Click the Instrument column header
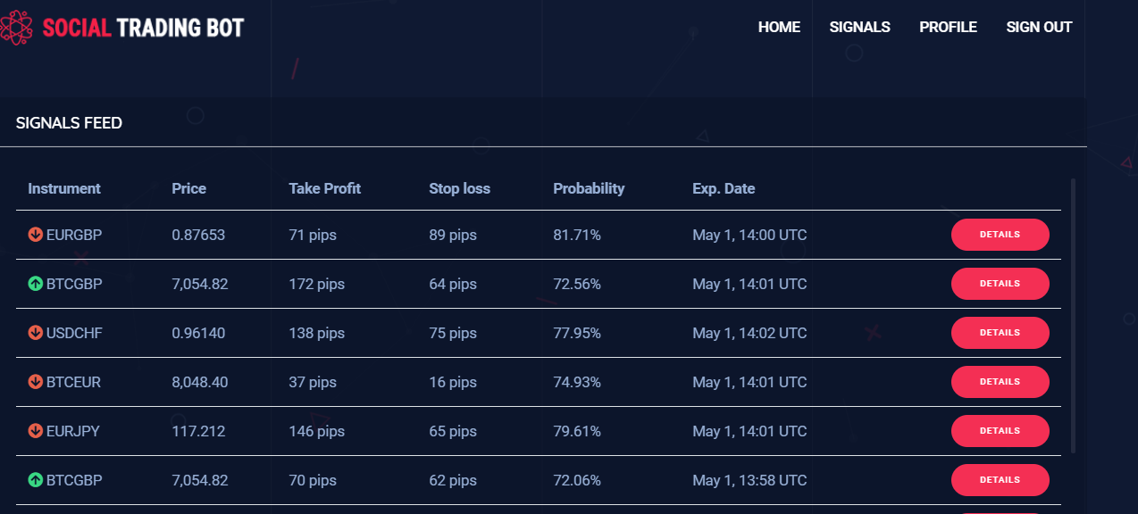This screenshot has width=1138, height=514. click(64, 188)
